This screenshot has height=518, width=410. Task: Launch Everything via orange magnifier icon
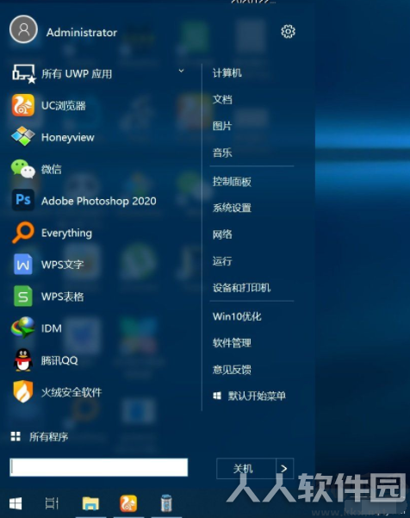point(23,232)
